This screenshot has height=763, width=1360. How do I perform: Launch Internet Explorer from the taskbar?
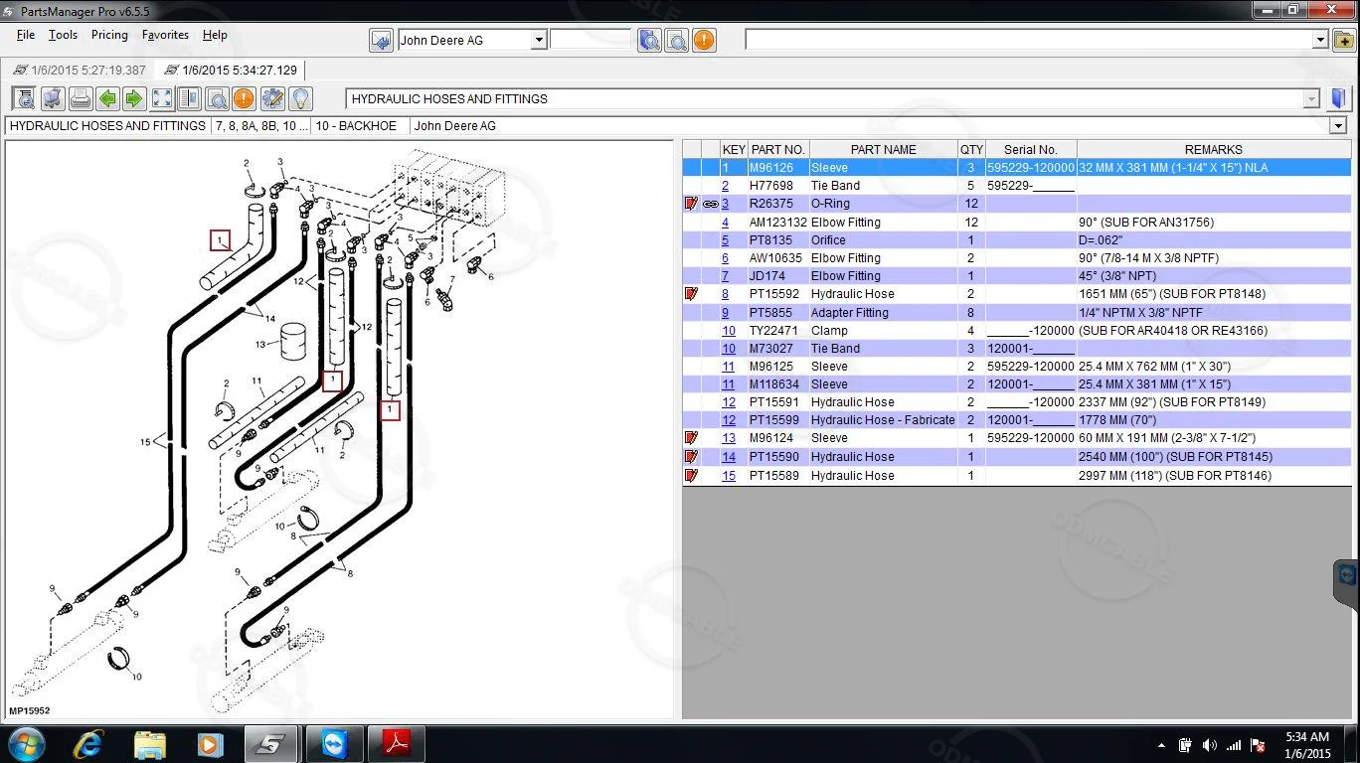click(88, 743)
